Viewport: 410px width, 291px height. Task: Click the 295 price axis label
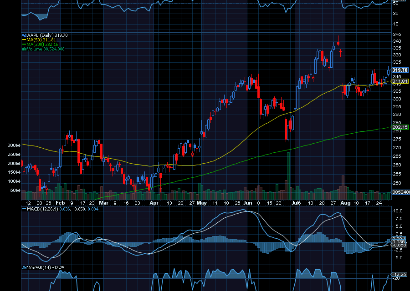[x=397, y=107]
